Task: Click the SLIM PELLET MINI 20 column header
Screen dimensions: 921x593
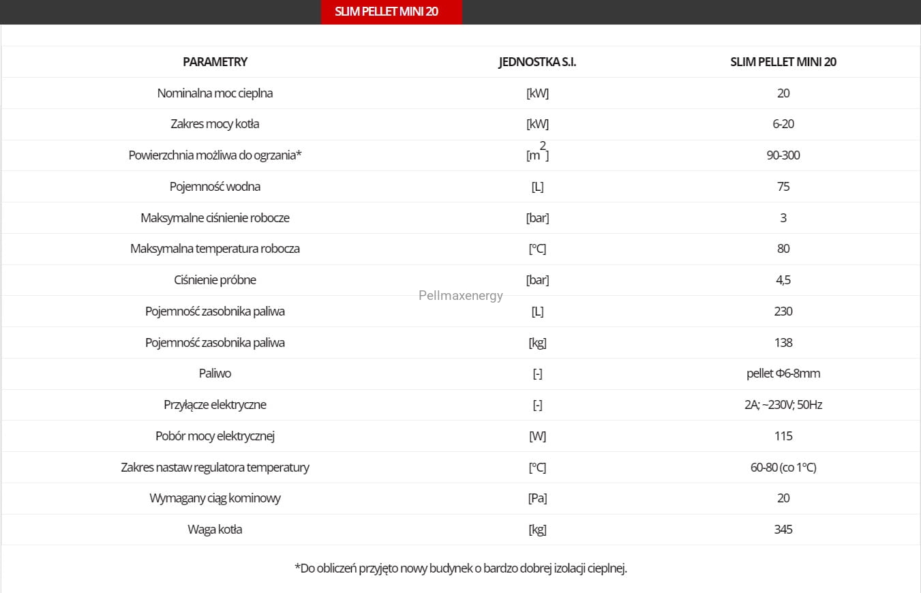Action: 783,62
